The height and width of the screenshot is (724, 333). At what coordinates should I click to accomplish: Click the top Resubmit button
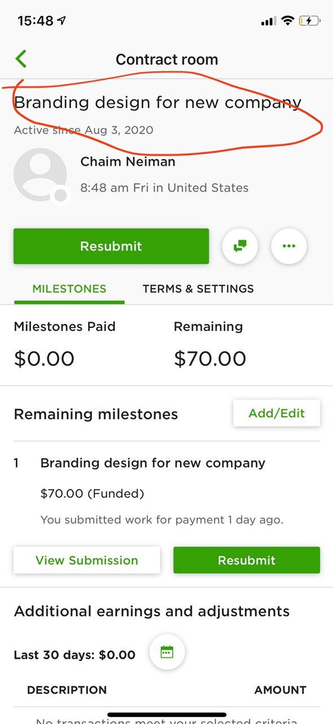(x=111, y=246)
